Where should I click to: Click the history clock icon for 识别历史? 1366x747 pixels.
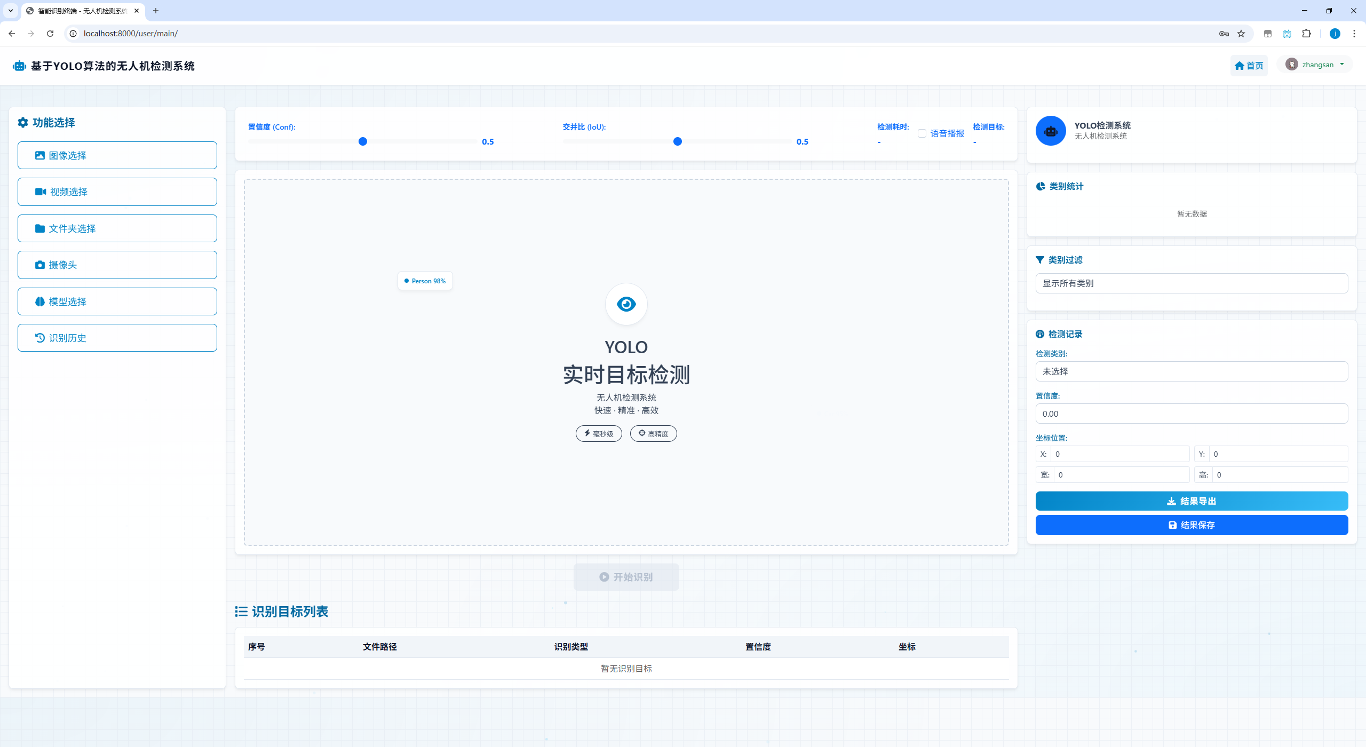click(40, 338)
